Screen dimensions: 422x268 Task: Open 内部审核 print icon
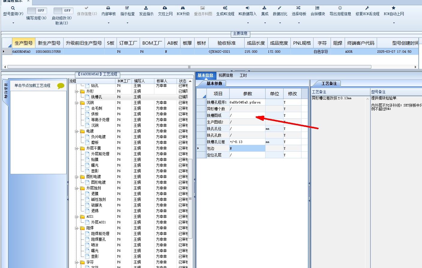click(108, 8)
